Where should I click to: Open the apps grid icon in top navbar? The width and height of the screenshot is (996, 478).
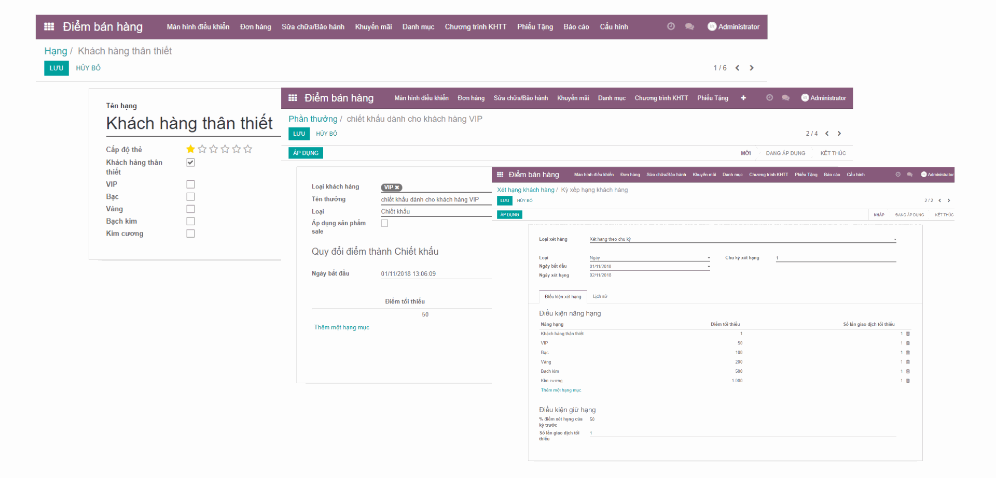[49, 26]
